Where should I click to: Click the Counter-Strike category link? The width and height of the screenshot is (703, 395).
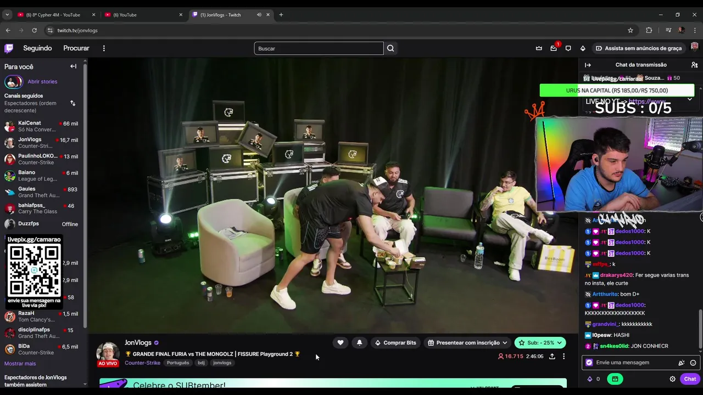[142, 363]
